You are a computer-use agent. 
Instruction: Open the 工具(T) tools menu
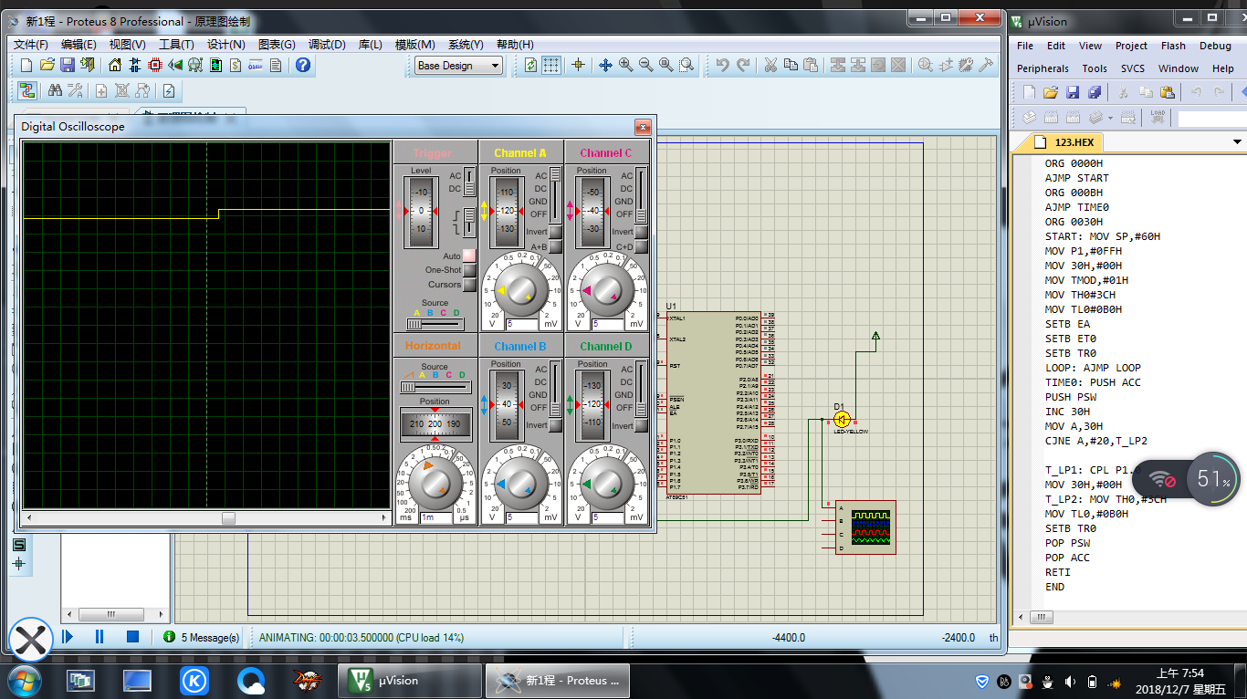176,44
